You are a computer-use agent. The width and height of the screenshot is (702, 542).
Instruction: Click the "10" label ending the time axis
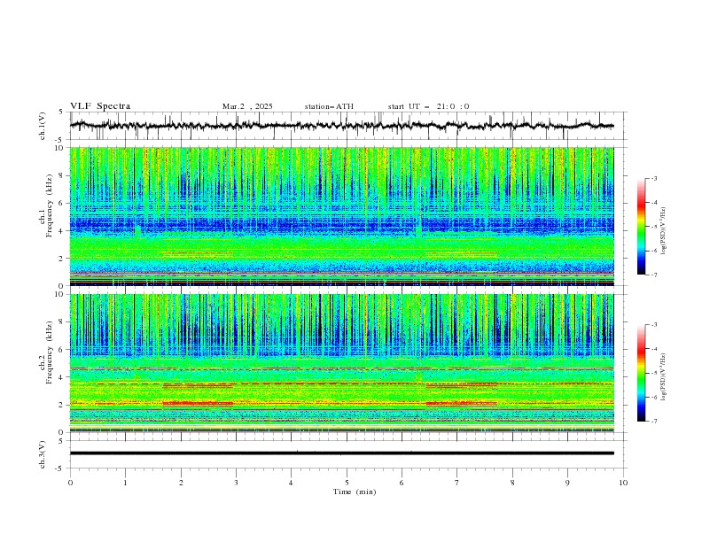[623, 483]
